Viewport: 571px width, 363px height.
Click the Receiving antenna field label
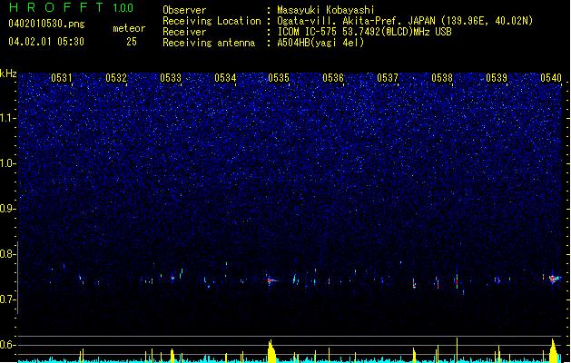pos(209,43)
